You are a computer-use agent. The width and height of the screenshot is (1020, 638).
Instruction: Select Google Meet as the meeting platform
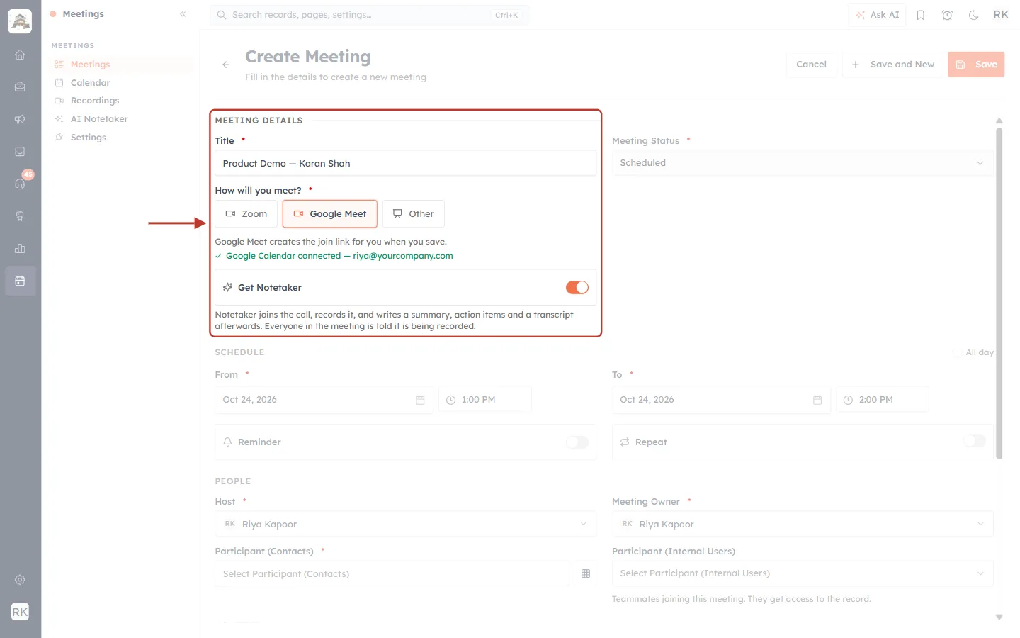tap(330, 214)
